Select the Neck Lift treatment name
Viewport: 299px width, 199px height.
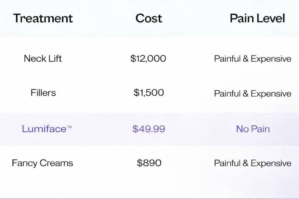coord(43,58)
